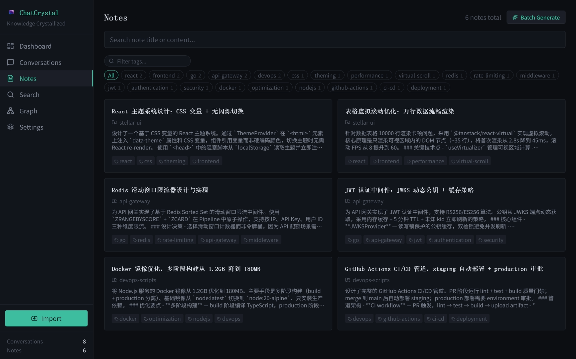Click the Search magnifier icon in sidebar
Image resolution: width=576 pixels, height=359 pixels.
click(11, 95)
